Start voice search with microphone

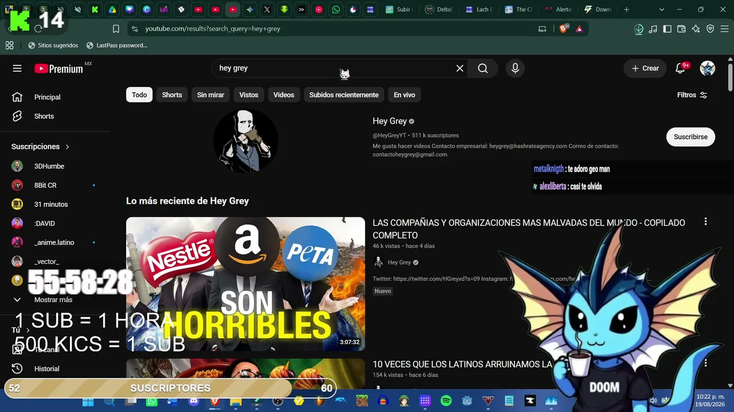[x=515, y=69]
